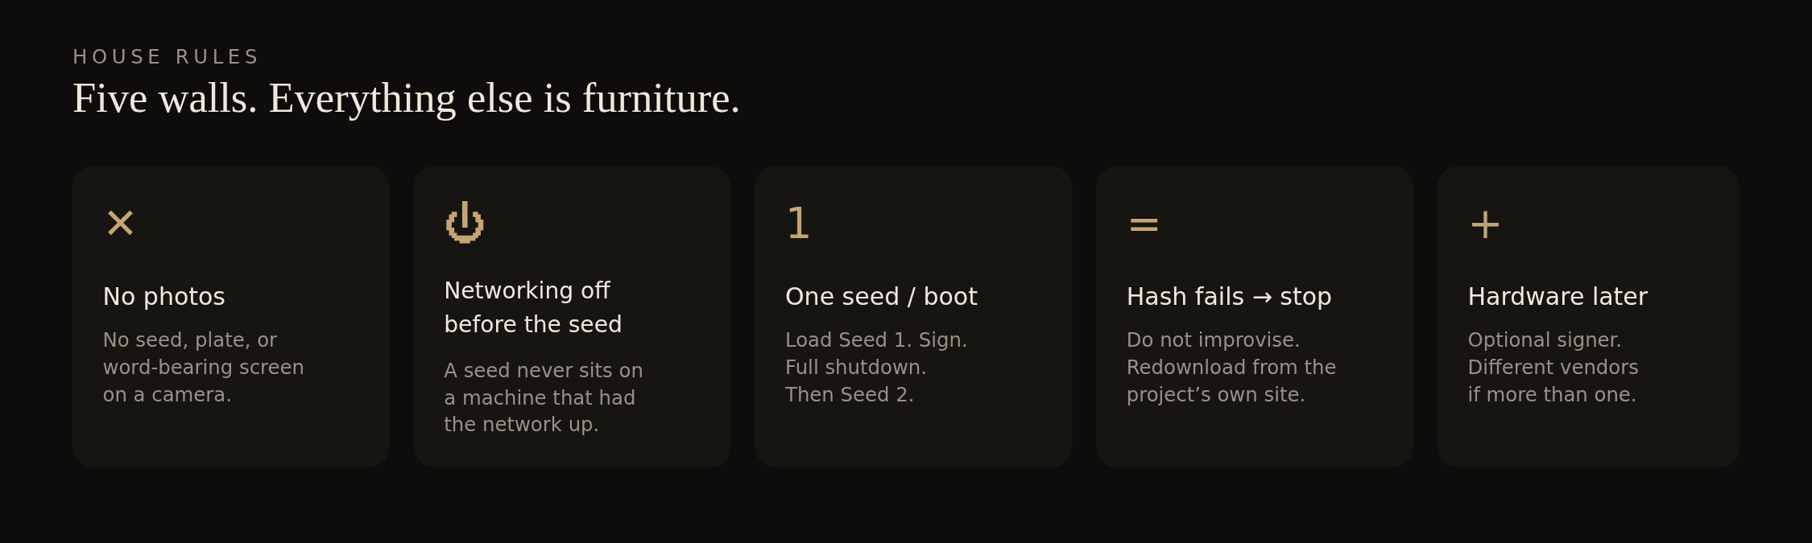Click the power icon on Networking card

(465, 222)
